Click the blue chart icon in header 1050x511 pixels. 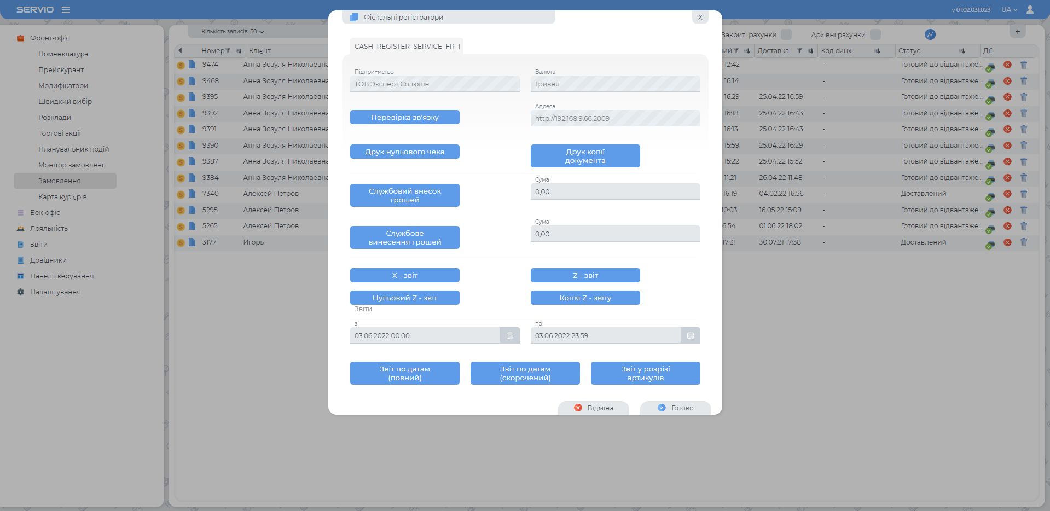pyautogui.click(x=930, y=34)
